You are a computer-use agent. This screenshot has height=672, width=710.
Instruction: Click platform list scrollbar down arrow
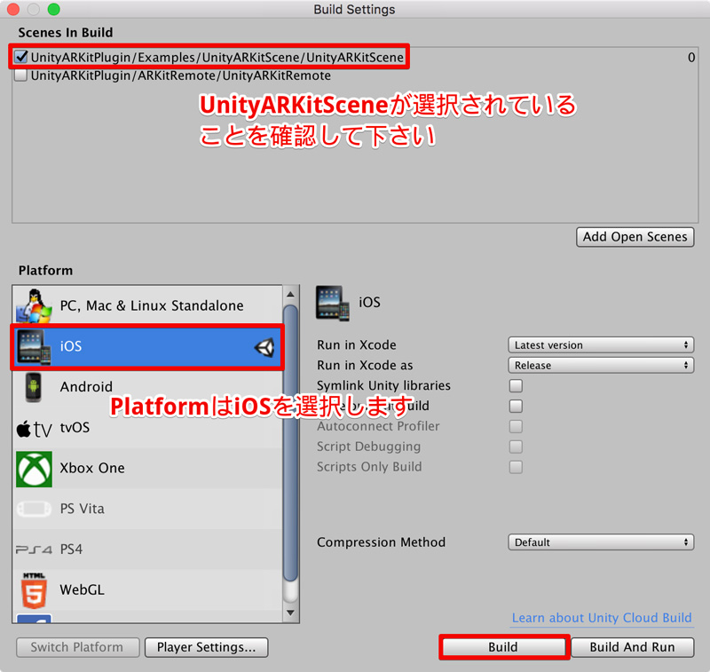coord(291,613)
